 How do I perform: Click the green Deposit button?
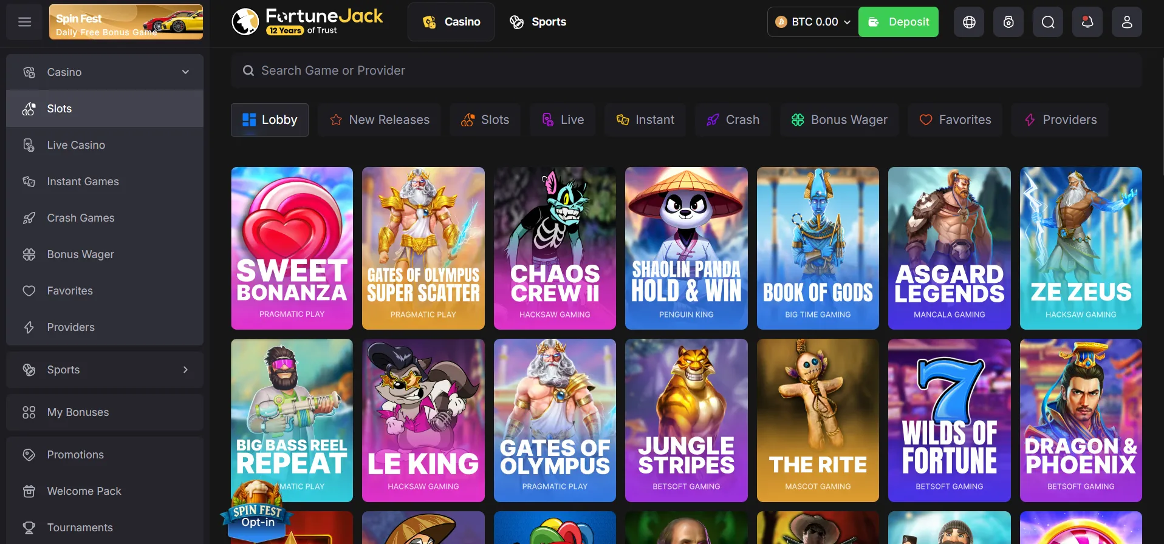899,22
